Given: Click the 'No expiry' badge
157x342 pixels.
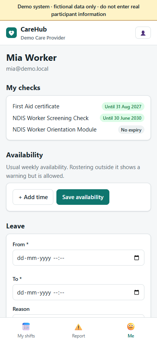Looking at the screenshot, I should tap(131, 130).
